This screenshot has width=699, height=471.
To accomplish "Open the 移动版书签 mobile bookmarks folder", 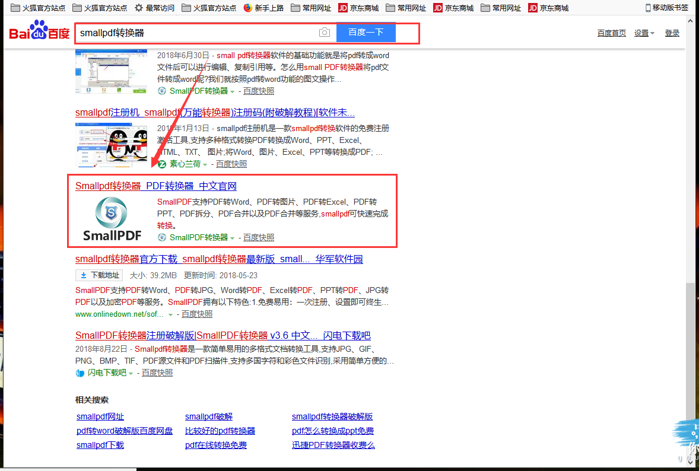I will coord(667,8).
